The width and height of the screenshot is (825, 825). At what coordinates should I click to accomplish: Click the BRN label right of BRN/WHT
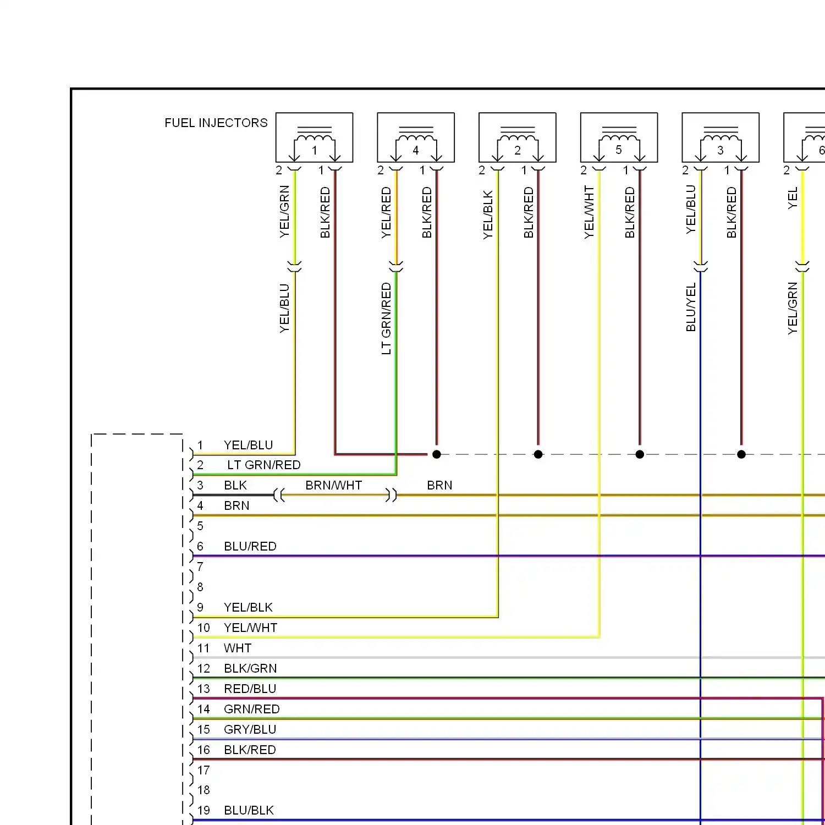point(439,486)
